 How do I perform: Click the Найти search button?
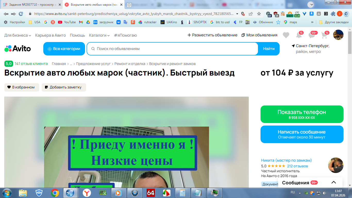point(269,49)
